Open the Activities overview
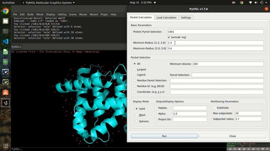 coord(8,3)
